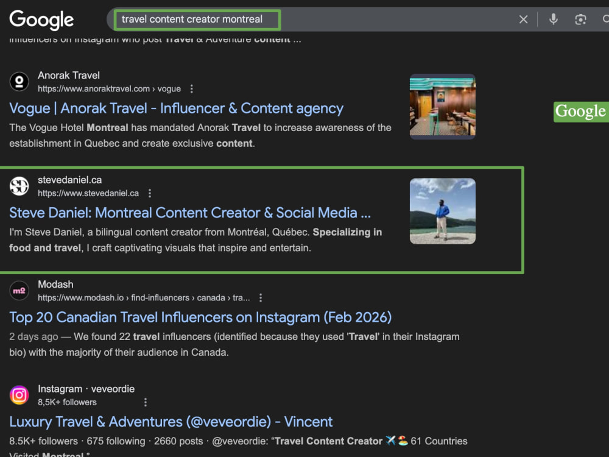Click the Google logo

pyautogui.click(x=41, y=20)
